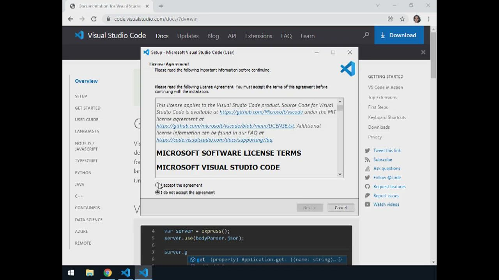Open the FAQ page

tap(287, 36)
